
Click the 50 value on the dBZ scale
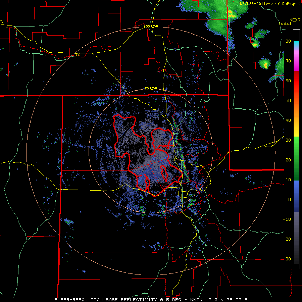click(288, 101)
